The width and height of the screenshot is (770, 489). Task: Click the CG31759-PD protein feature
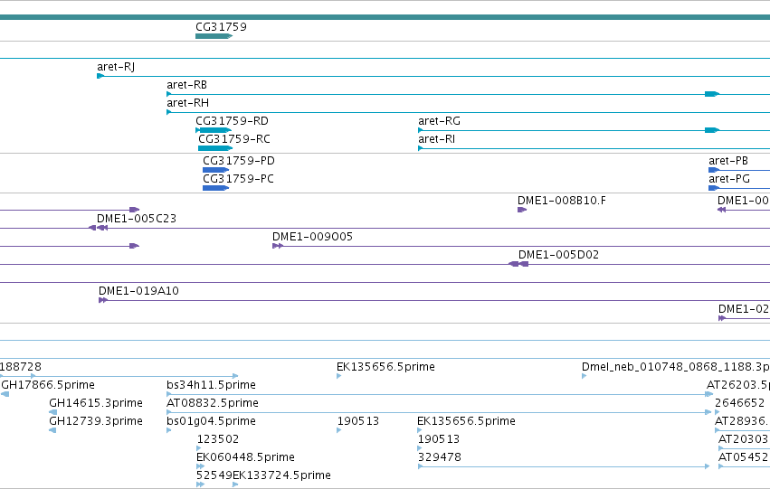pos(239,161)
